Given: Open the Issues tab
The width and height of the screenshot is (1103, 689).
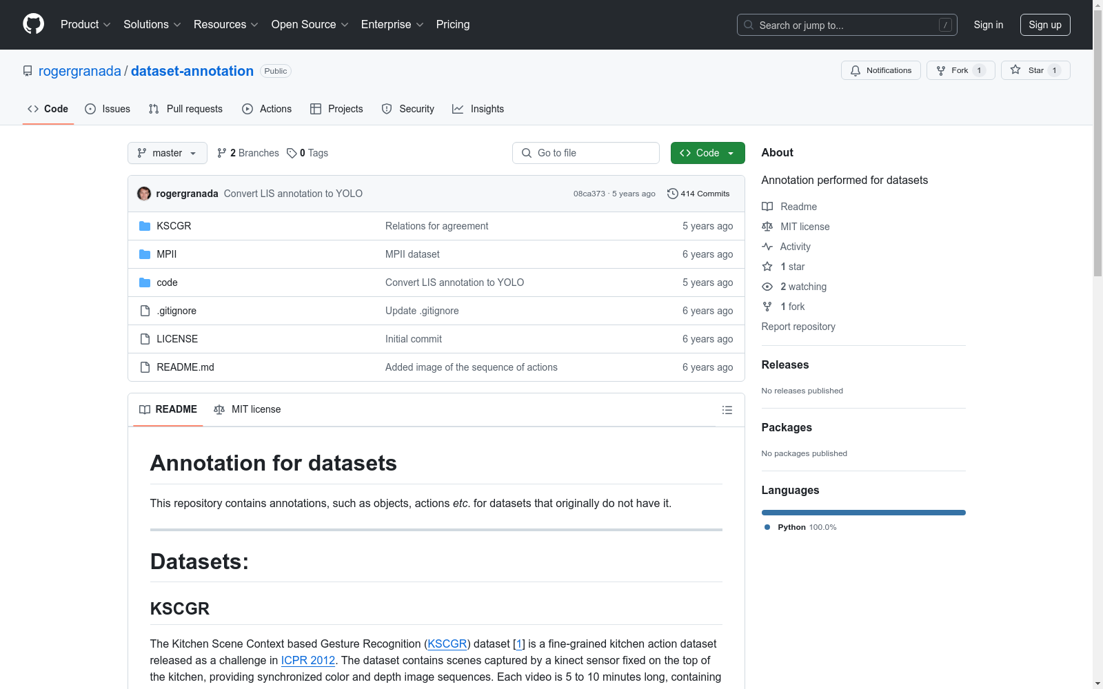Looking at the screenshot, I should click(x=108, y=109).
